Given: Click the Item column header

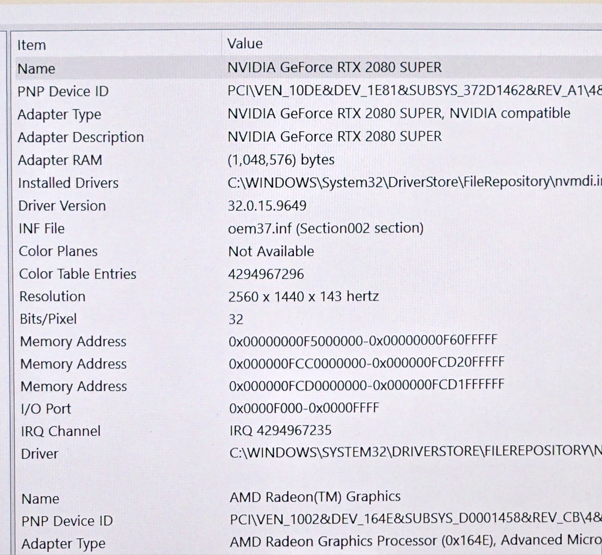Looking at the screenshot, I should 32,45.
